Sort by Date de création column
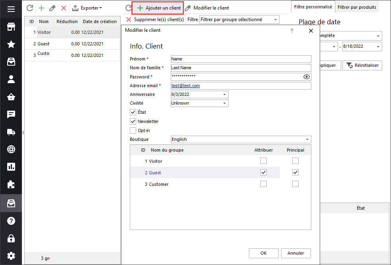The height and width of the screenshot is (265, 391). [x=100, y=21]
